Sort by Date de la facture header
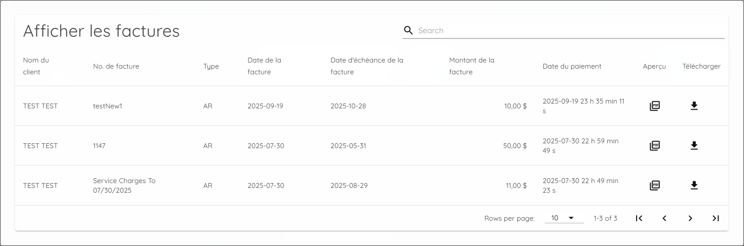The width and height of the screenshot is (744, 246). pyautogui.click(x=264, y=66)
